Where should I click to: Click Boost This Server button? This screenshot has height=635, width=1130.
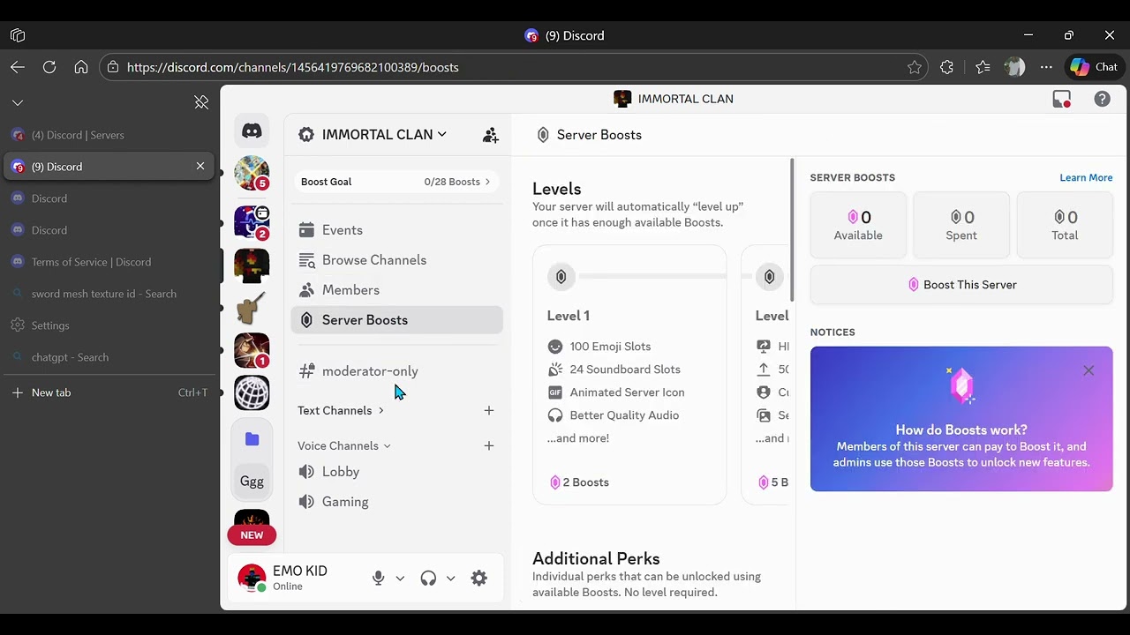(961, 285)
